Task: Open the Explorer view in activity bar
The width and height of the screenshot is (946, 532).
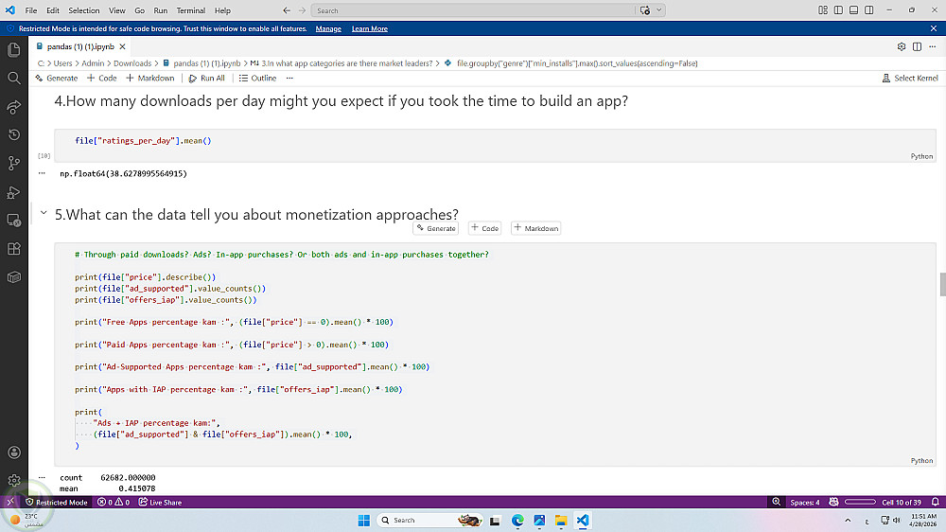Action: [x=14, y=49]
